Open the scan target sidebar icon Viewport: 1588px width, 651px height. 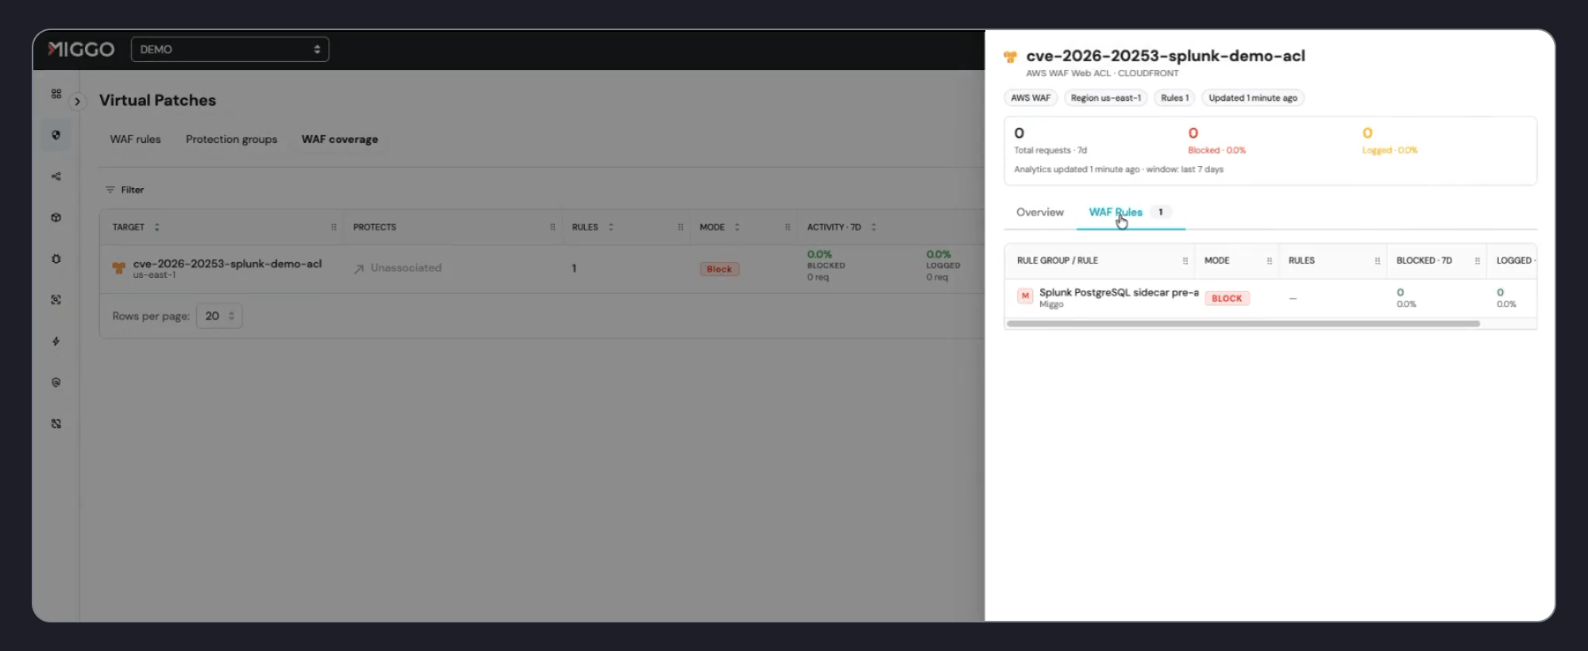56,300
